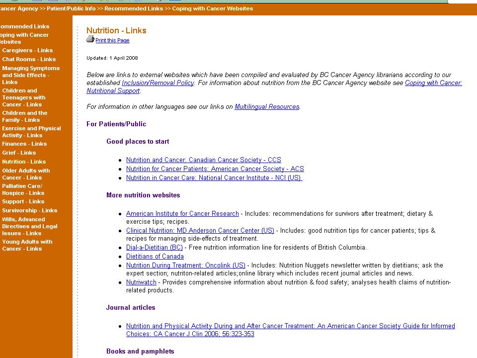This screenshot has height=358, width=477.
Task: Click the Cancer Agency breadcrumb link
Action: (19, 8)
